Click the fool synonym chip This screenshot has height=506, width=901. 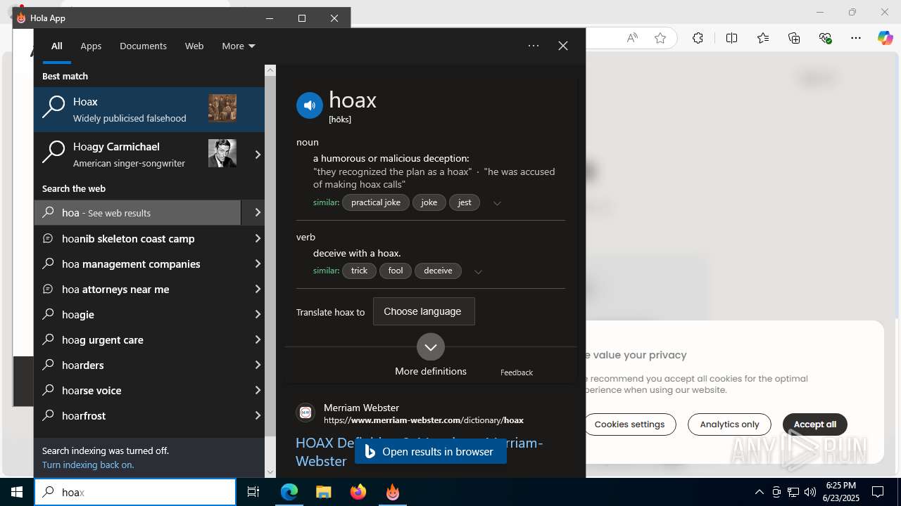click(396, 271)
